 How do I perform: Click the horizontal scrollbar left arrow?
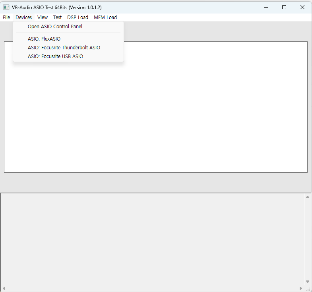4,288
